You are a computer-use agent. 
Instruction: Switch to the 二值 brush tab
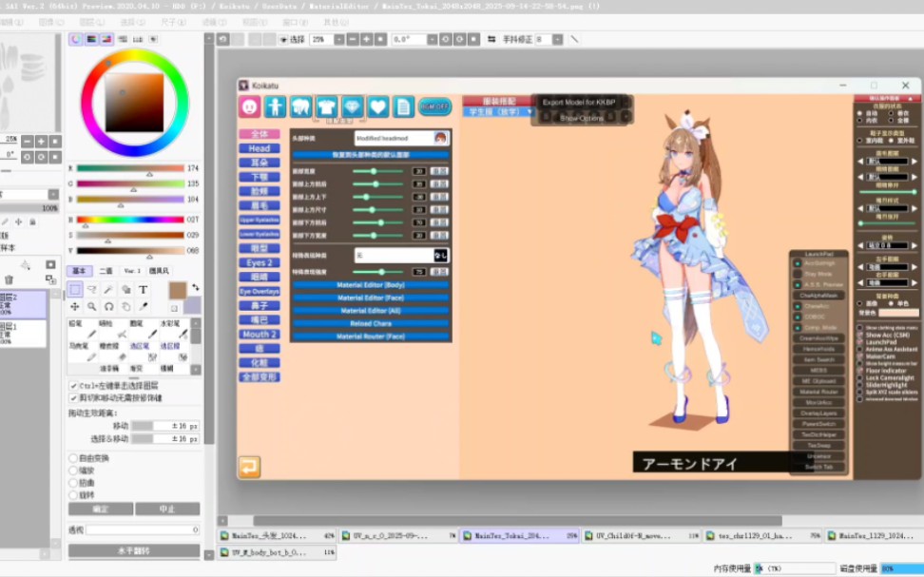(x=106, y=271)
